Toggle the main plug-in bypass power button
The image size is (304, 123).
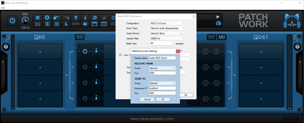pyautogui.click(x=12, y=21)
